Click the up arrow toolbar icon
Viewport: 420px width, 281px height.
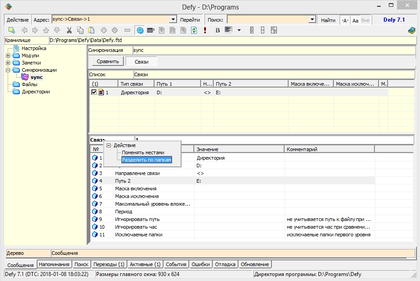(x=46, y=30)
